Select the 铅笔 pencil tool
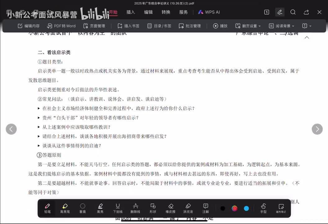 click(48, 208)
